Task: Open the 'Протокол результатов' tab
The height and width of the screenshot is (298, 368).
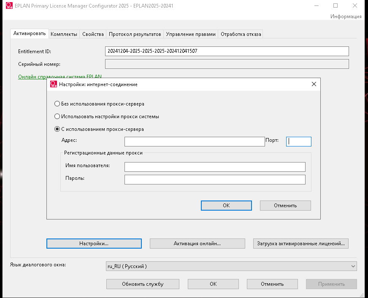Action: click(135, 34)
